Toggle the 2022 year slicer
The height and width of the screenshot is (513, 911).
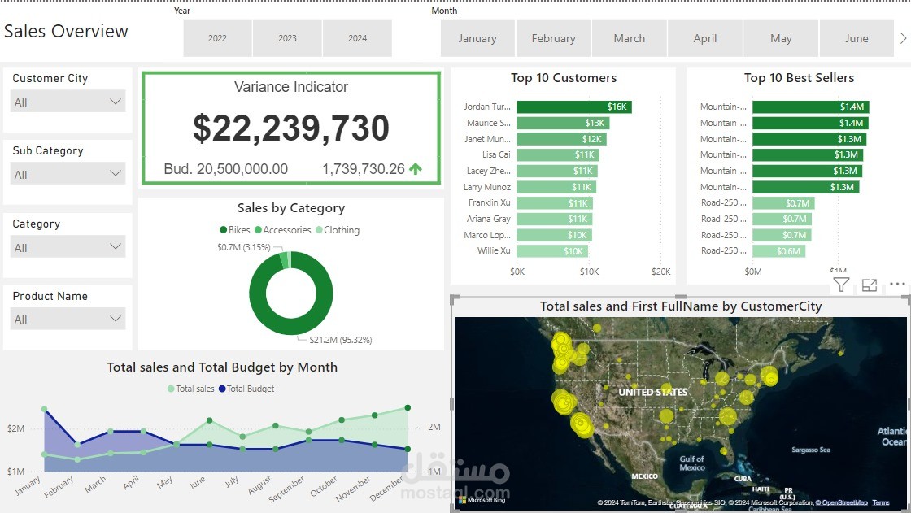(217, 38)
